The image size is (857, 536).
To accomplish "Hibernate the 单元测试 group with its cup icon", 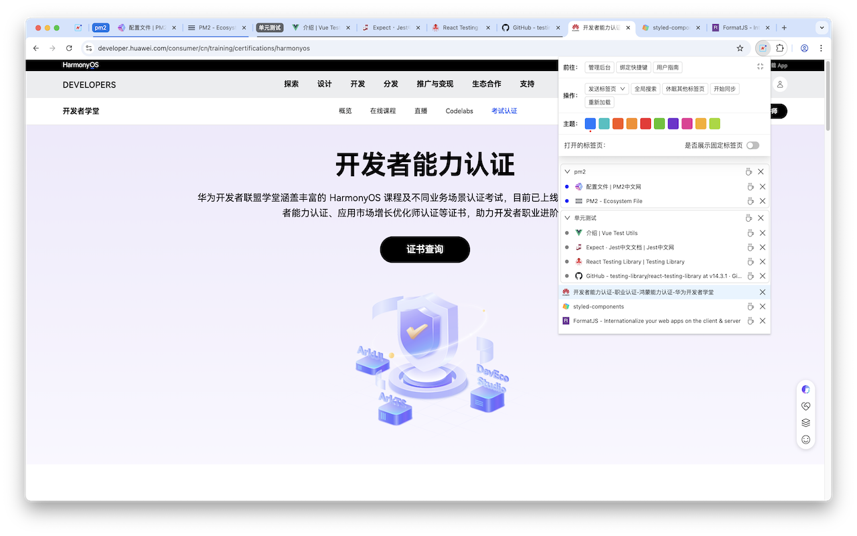I will [749, 218].
